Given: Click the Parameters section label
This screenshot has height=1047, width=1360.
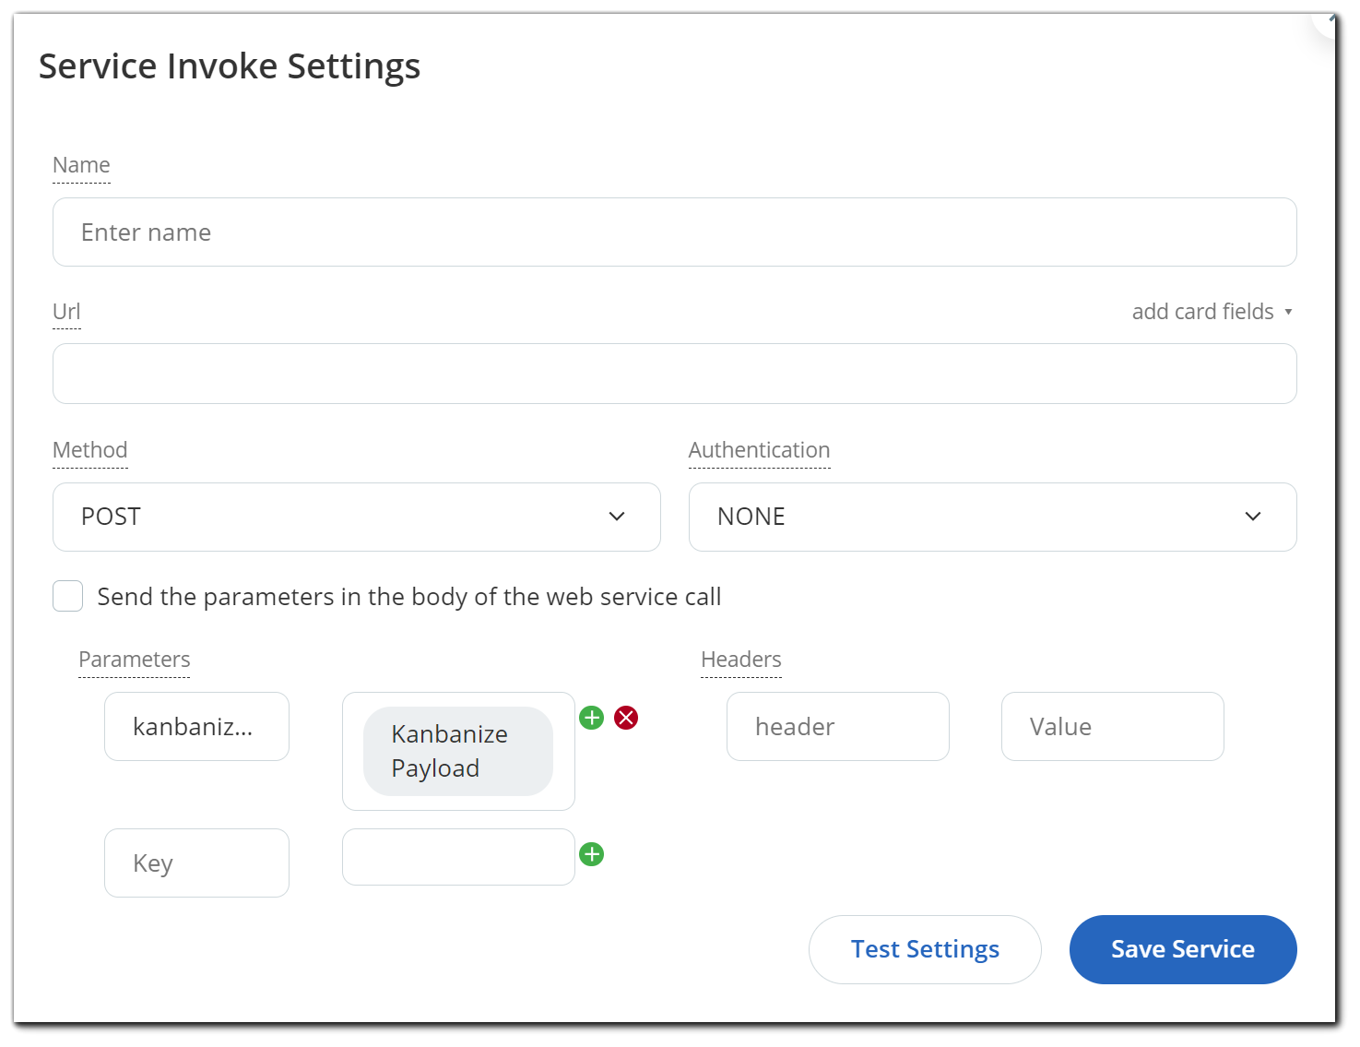Looking at the screenshot, I should [x=135, y=660].
